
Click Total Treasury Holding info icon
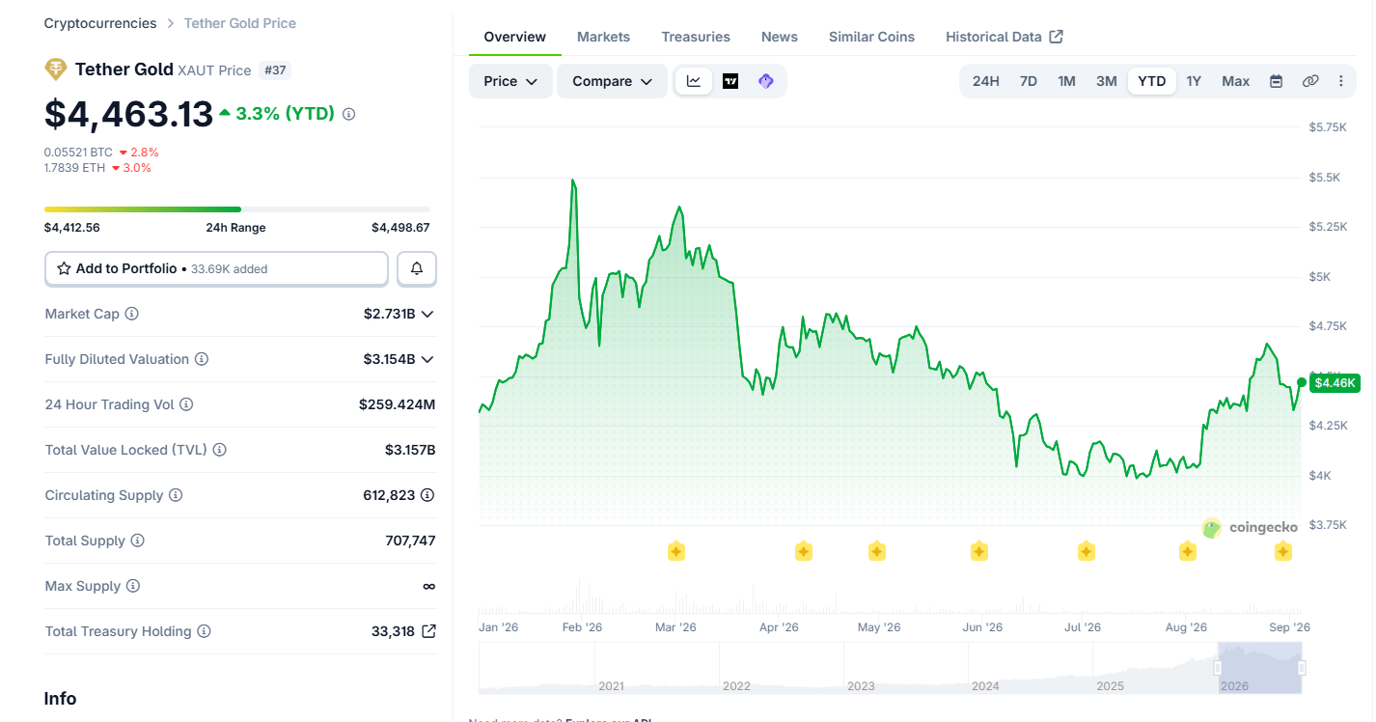pyautogui.click(x=205, y=631)
